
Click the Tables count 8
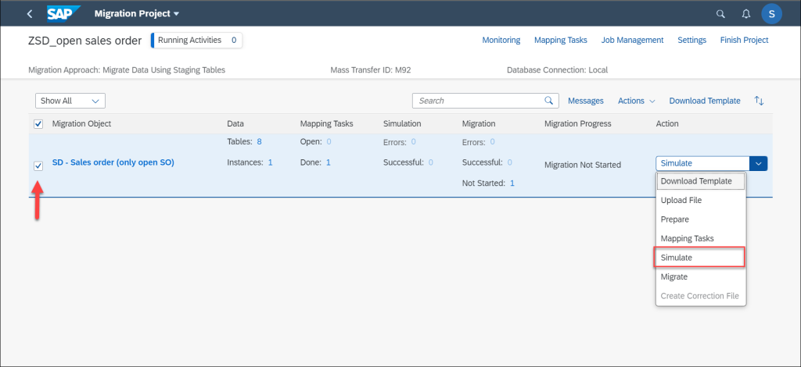click(x=260, y=141)
